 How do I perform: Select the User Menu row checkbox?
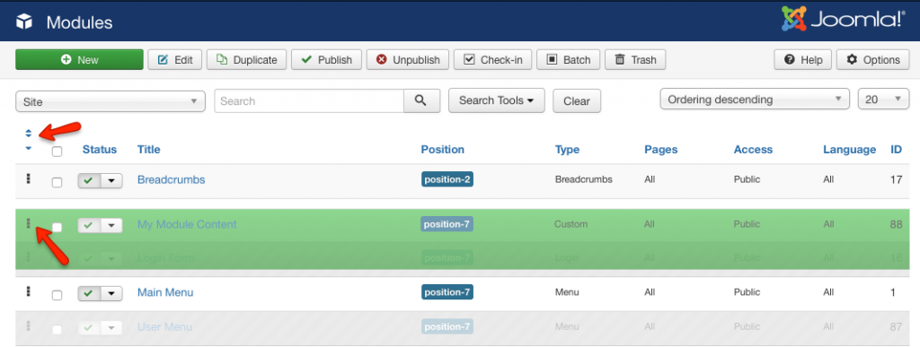pos(57,330)
